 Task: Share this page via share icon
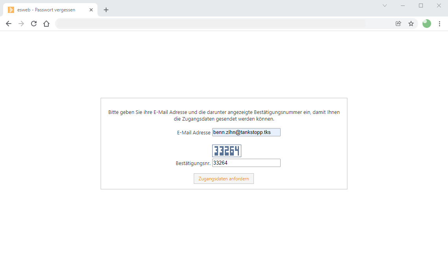click(398, 24)
